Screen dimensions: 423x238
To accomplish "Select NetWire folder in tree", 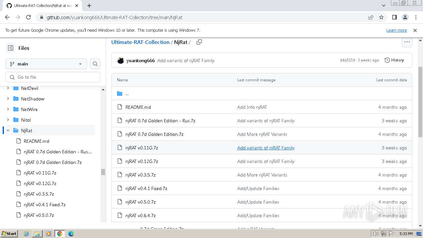I will pyautogui.click(x=29, y=109).
